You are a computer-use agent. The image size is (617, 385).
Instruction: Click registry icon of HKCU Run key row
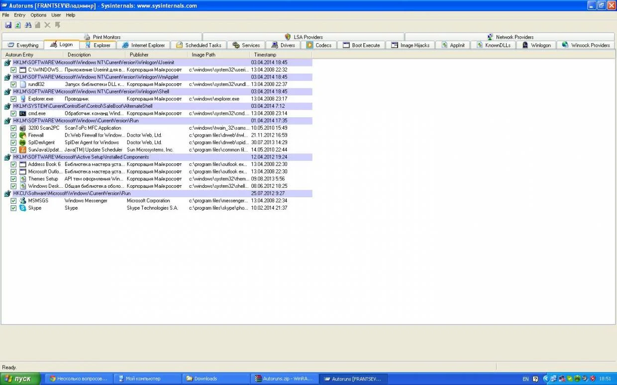pos(7,193)
